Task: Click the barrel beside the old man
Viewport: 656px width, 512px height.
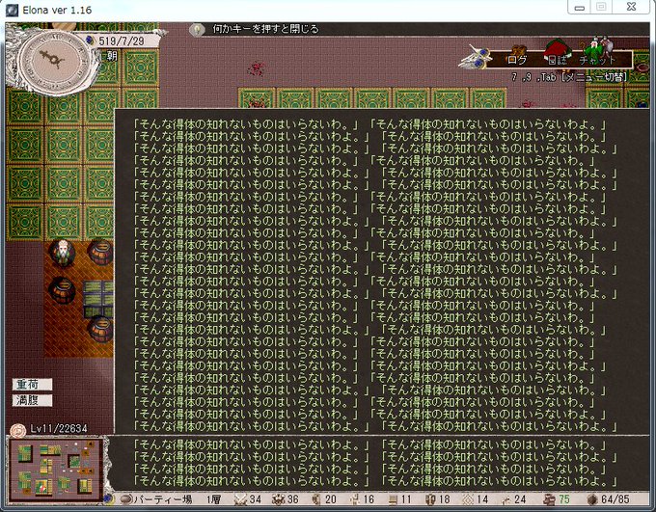Action: click(x=100, y=253)
